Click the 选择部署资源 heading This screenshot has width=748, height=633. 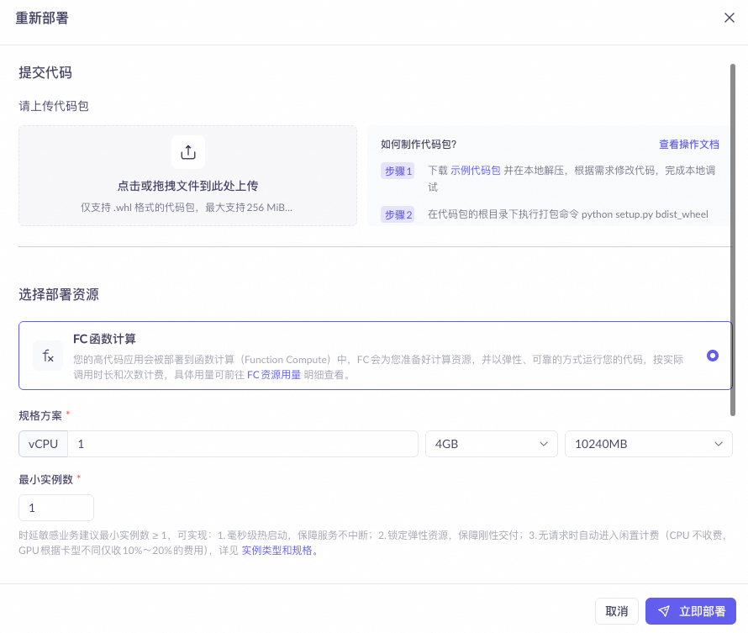click(x=59, y=294)
